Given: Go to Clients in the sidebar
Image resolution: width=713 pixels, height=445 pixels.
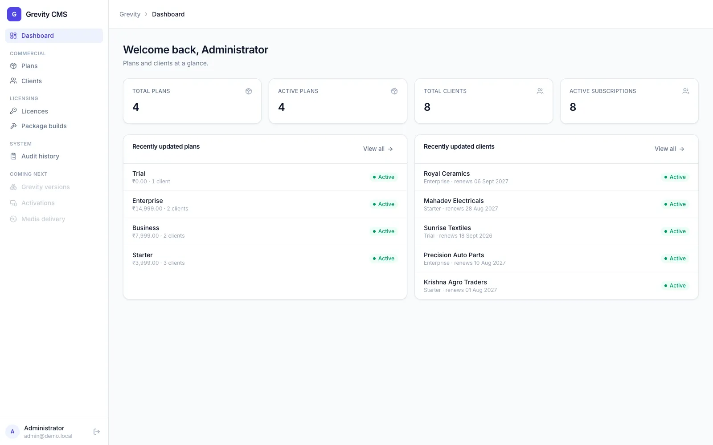Looking at the screenshot, I should pyautogui.click(x=54, y=81).
